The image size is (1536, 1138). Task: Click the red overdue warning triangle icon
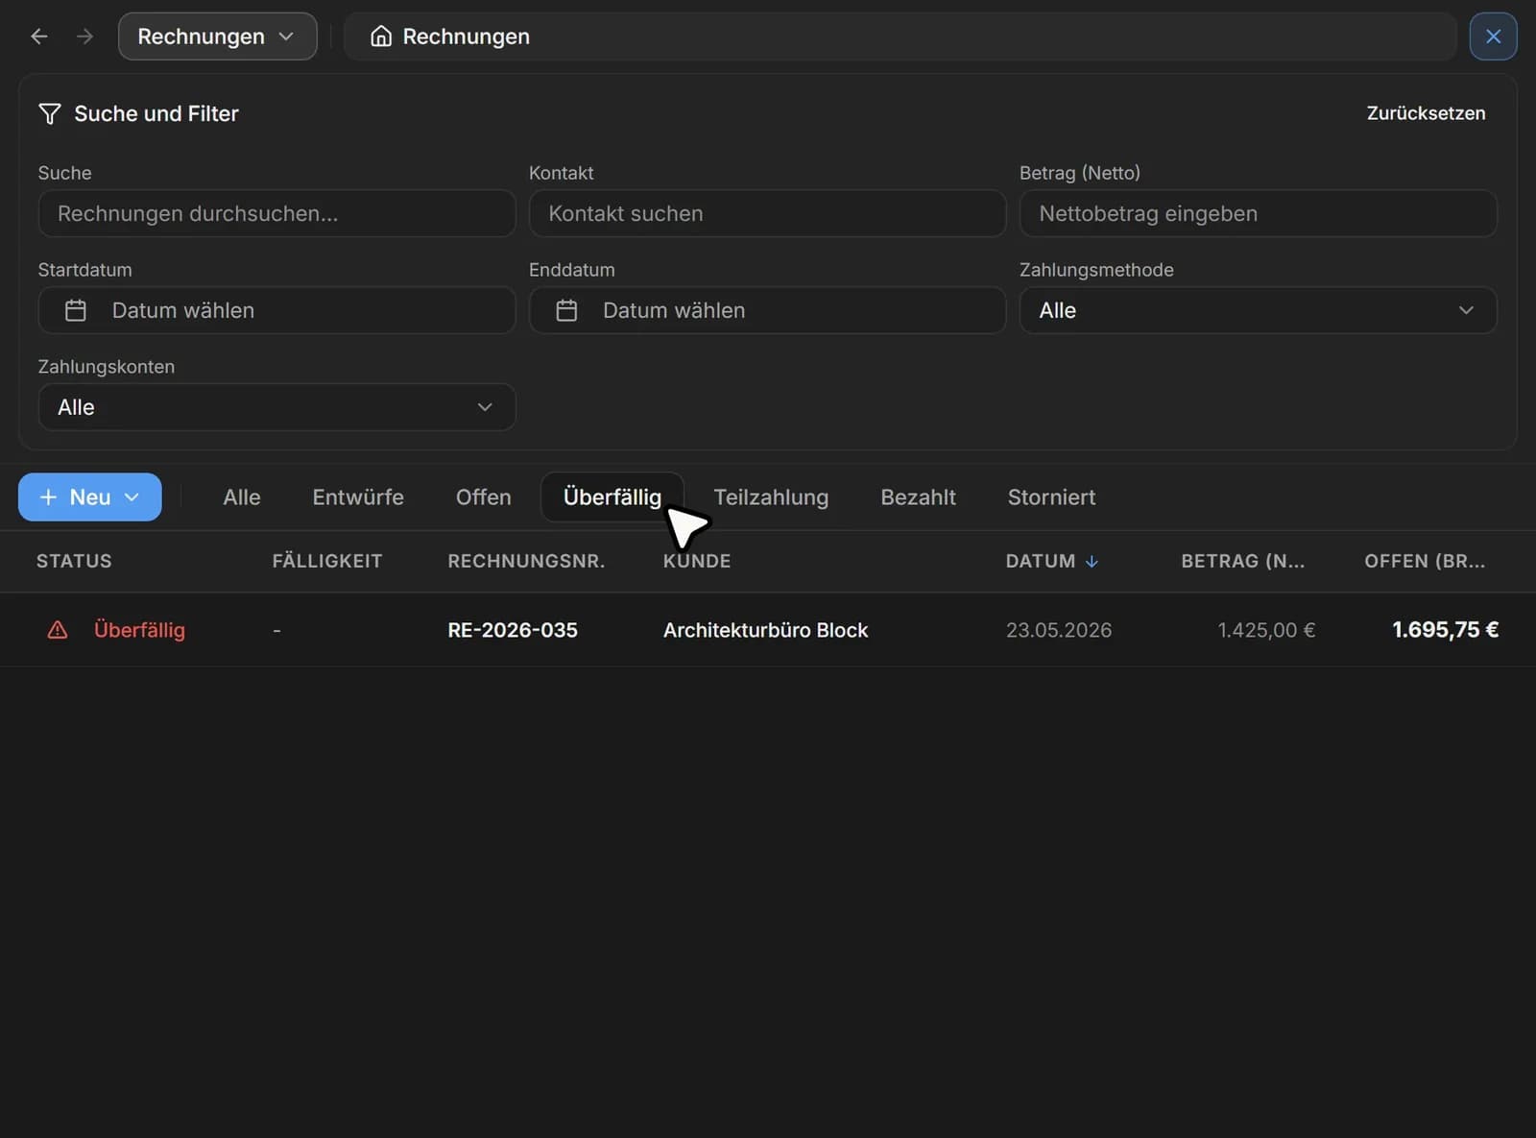(58, 630)
